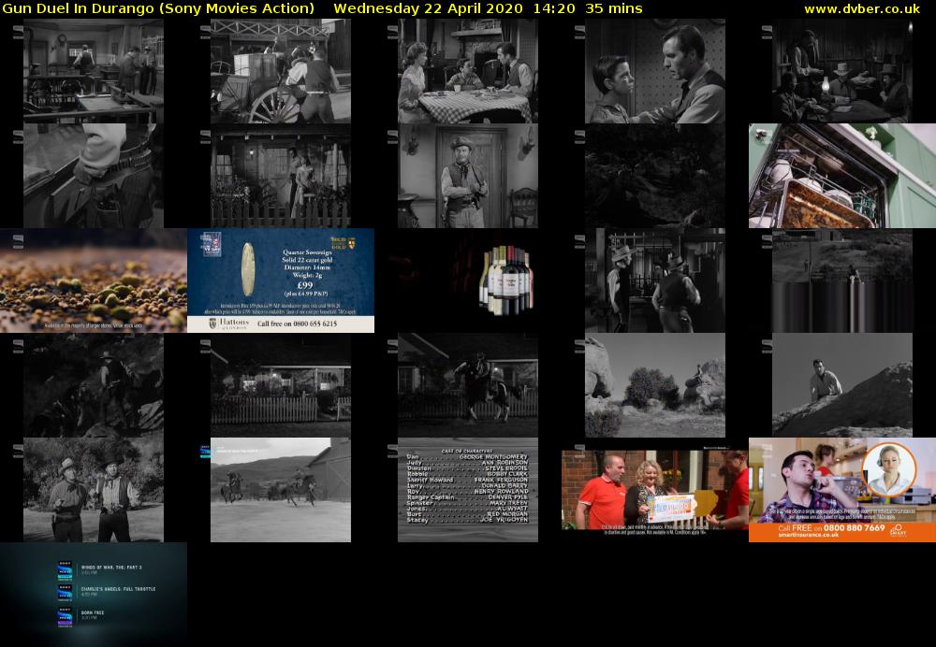This screenshot has width=936, height=647.
Task: Click cast line 'Dan ... George Montgomery'
Action: (x=467, y=457)
